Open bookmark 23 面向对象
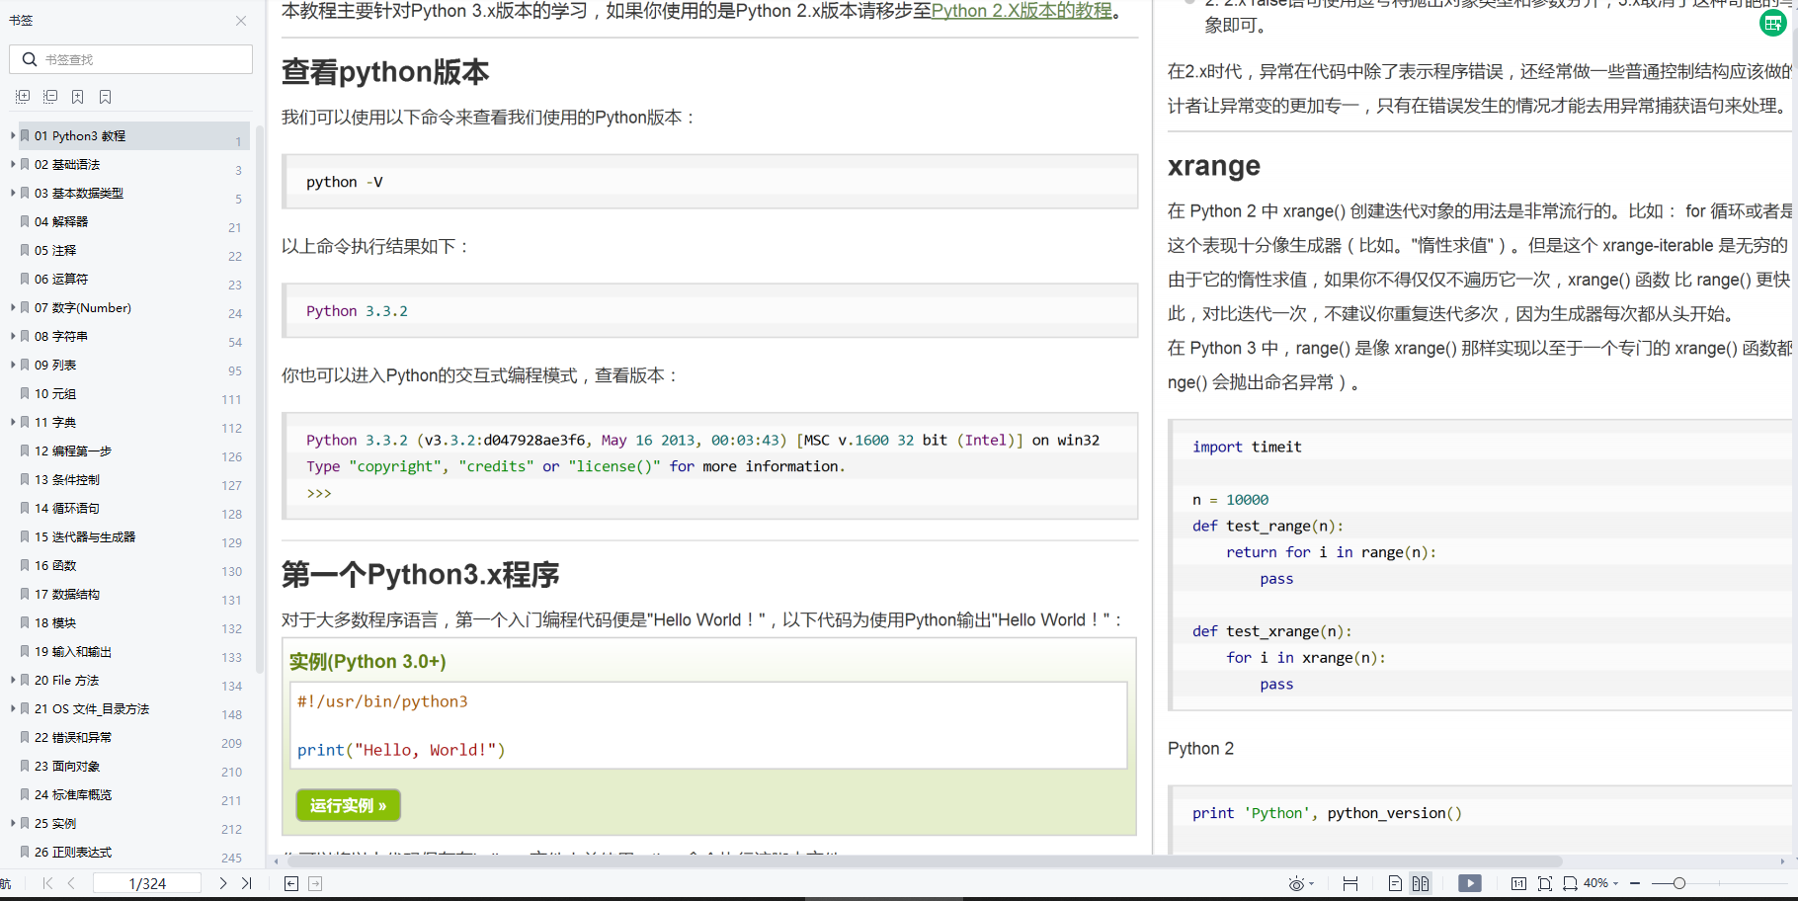Viewport: 1798px width, 901px height. coord(67,766)
